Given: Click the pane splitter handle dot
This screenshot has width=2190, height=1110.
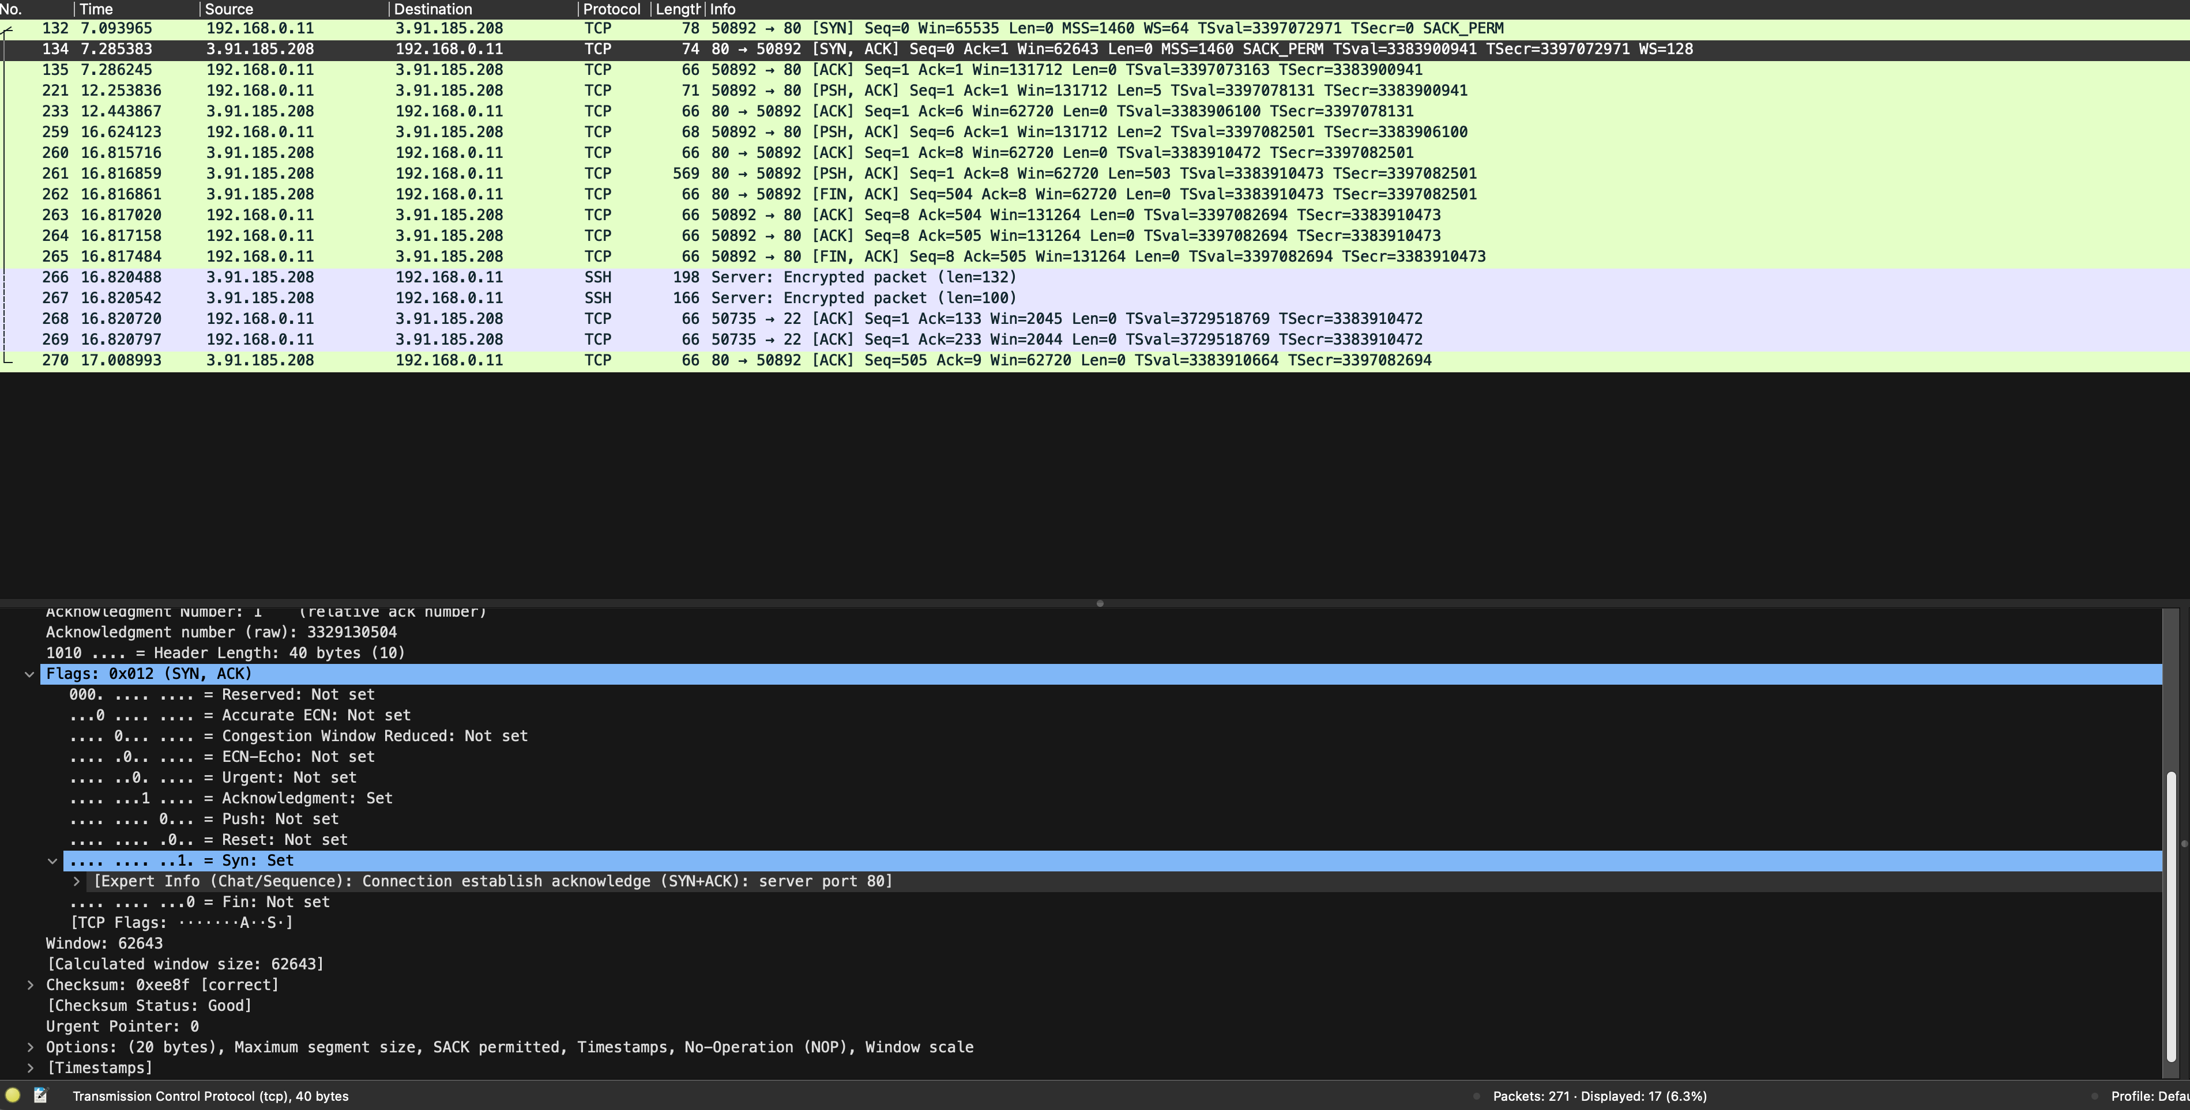Looking at the screenshot, I should [x=1099, y=603].
